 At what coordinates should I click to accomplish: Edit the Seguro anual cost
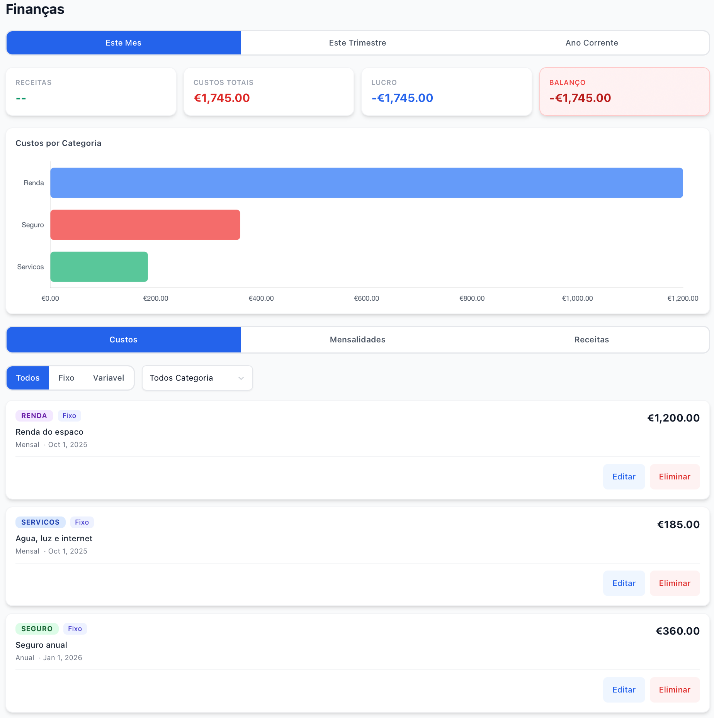(624, 690)
